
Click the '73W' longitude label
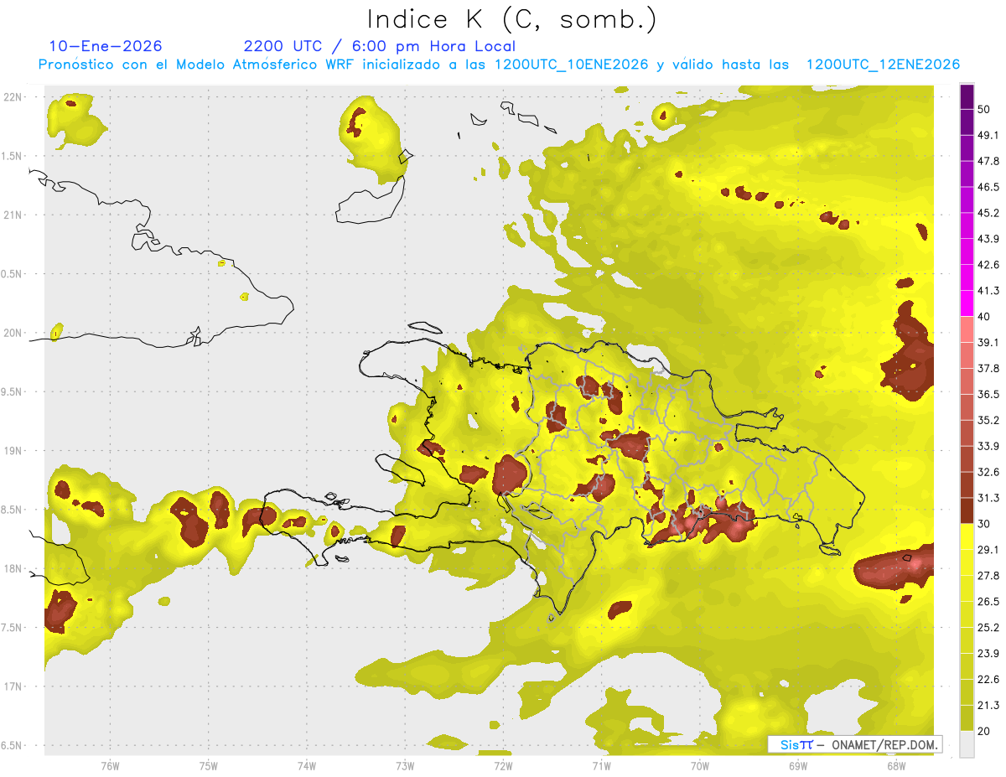[405, 766]
